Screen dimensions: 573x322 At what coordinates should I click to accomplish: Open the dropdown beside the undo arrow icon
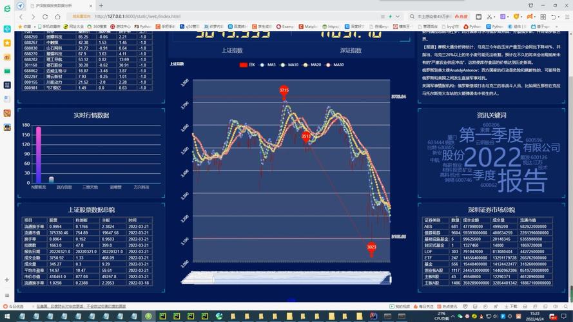559,17
